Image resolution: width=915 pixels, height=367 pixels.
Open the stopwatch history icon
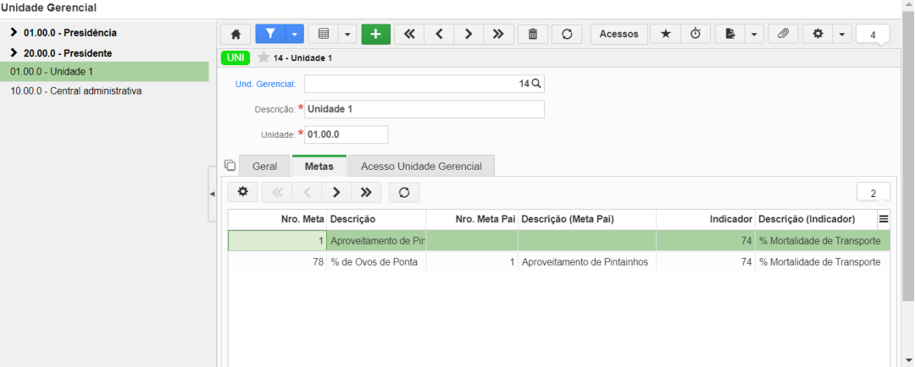coord(695,35)
